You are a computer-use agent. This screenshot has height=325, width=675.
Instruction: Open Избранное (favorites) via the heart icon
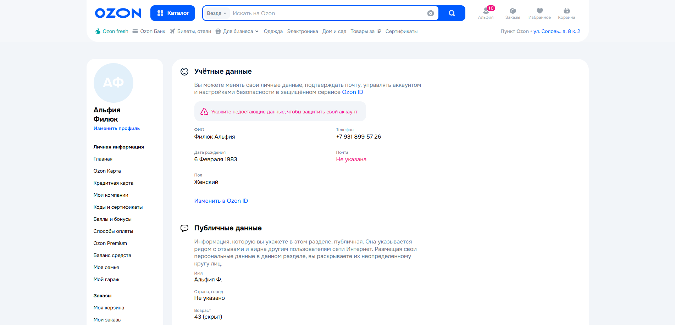point(540,11)
